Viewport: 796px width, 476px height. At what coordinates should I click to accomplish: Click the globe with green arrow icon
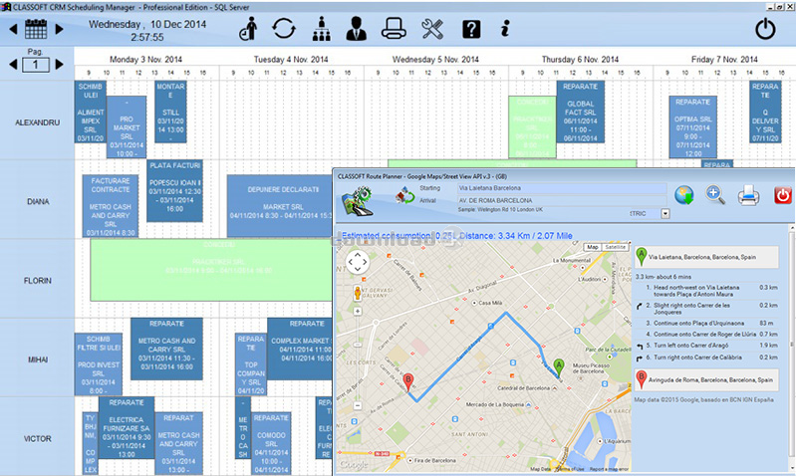click(x=683, y=195)
